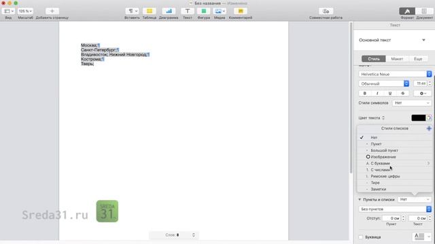
Task: Toggle the Format (Формат) inspector brush icon
Action: click(407, 11)
